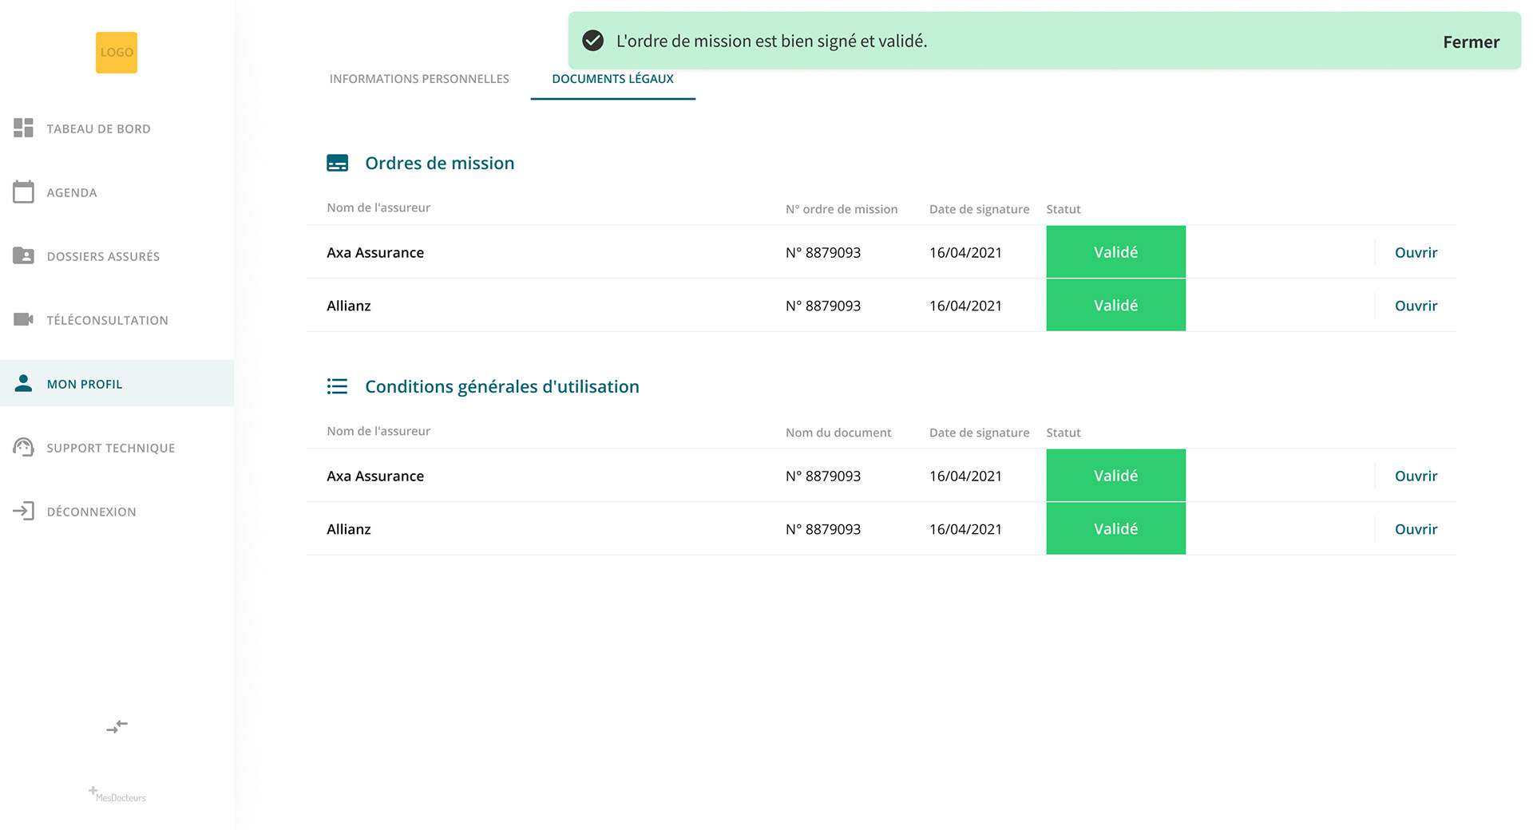Image resolution: width=1533 pixels, height=830 pixels.
Task: Open Support Technique
Action: [117, 448]
